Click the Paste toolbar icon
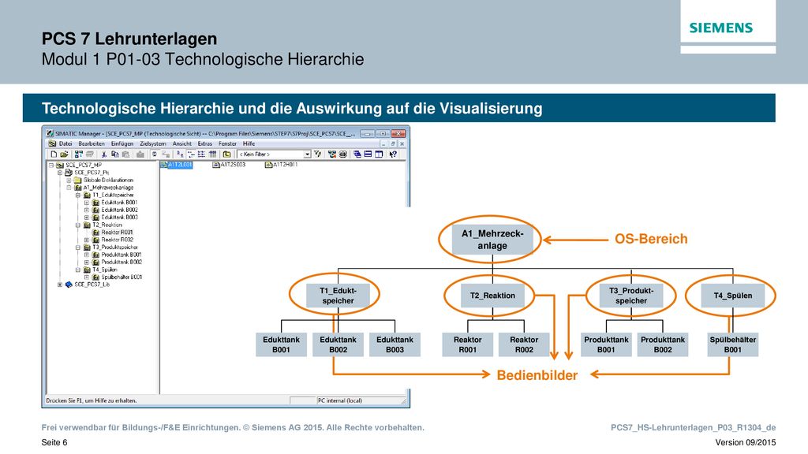The height and width of the screenshot is (454, 808). pos(125,154)
